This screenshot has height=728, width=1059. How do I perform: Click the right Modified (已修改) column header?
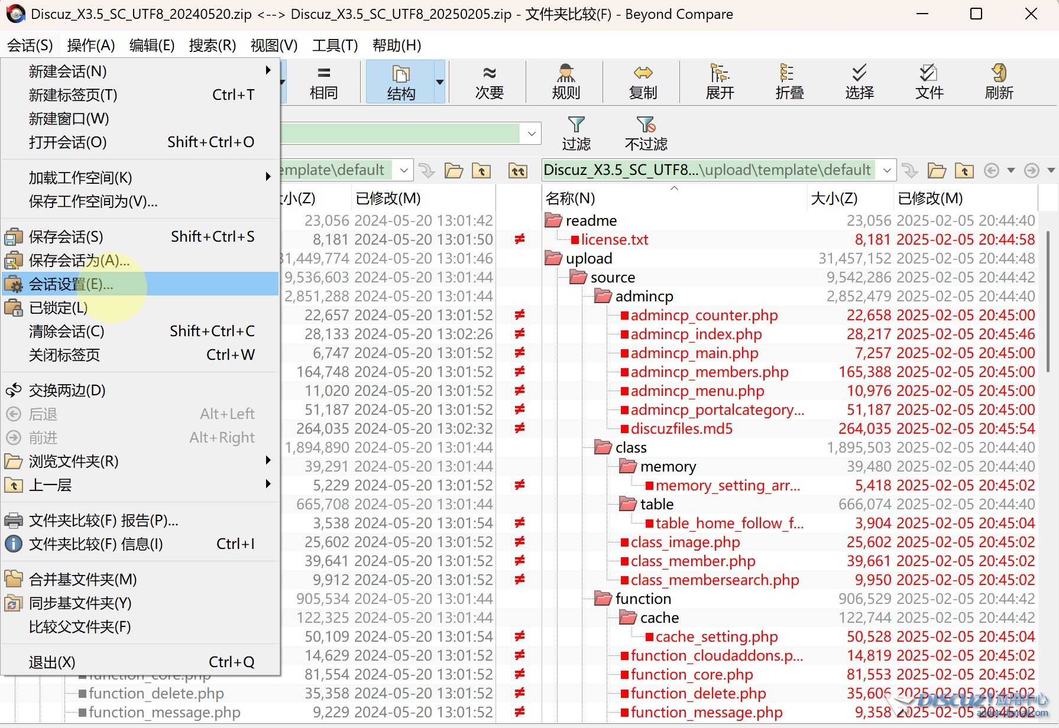coord(930,199)
